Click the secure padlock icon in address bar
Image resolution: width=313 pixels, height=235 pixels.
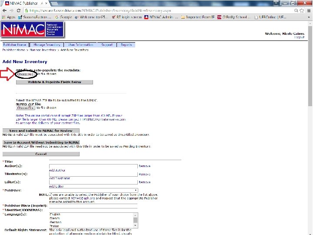coord(27,10)
